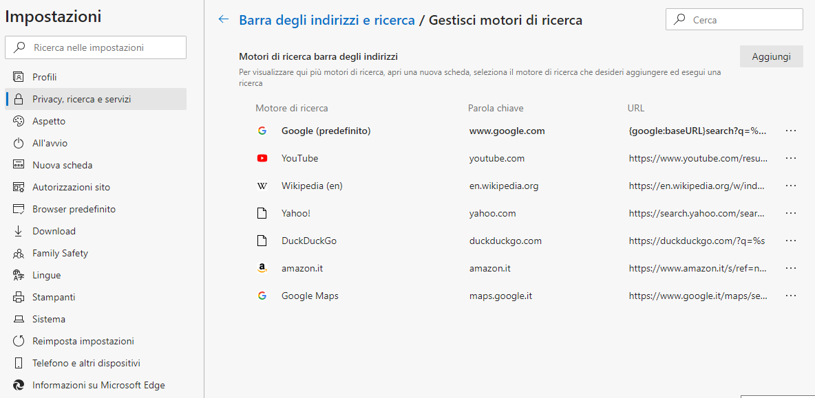Click the Telefono phone icon

coord(19,363)
